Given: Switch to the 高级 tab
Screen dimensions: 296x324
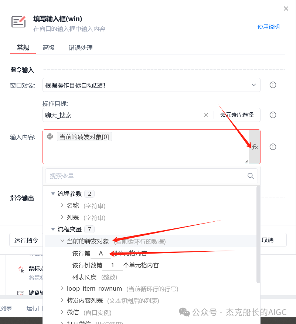Looking at the screenshot, I should coord(48,48).
